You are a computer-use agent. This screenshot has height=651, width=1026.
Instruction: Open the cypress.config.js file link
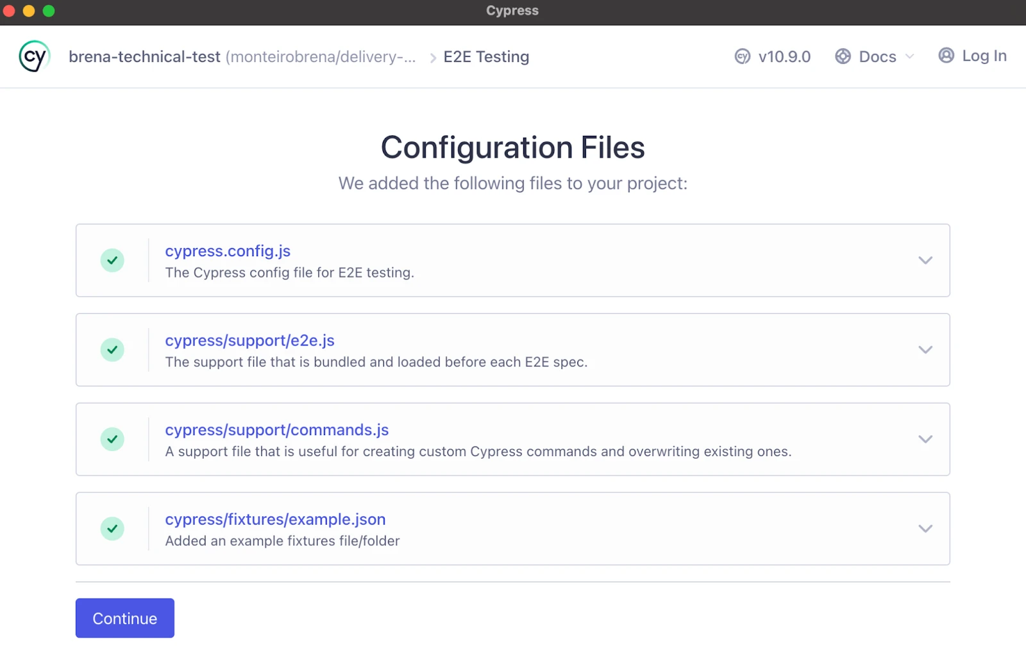tap(228, 251)
